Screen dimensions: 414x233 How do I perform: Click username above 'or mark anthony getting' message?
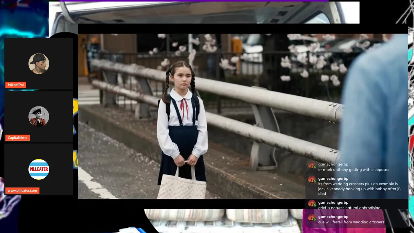pos(333,164)
